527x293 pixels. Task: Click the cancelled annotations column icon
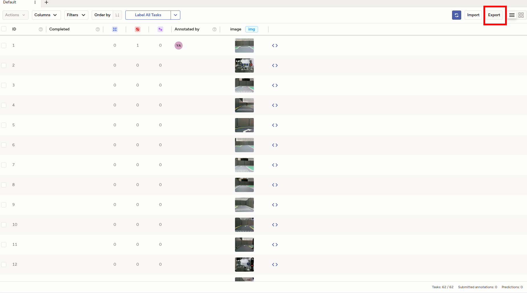[138, 29]
